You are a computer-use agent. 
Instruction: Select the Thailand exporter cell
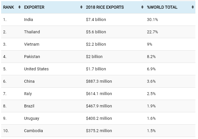point(32,32)
